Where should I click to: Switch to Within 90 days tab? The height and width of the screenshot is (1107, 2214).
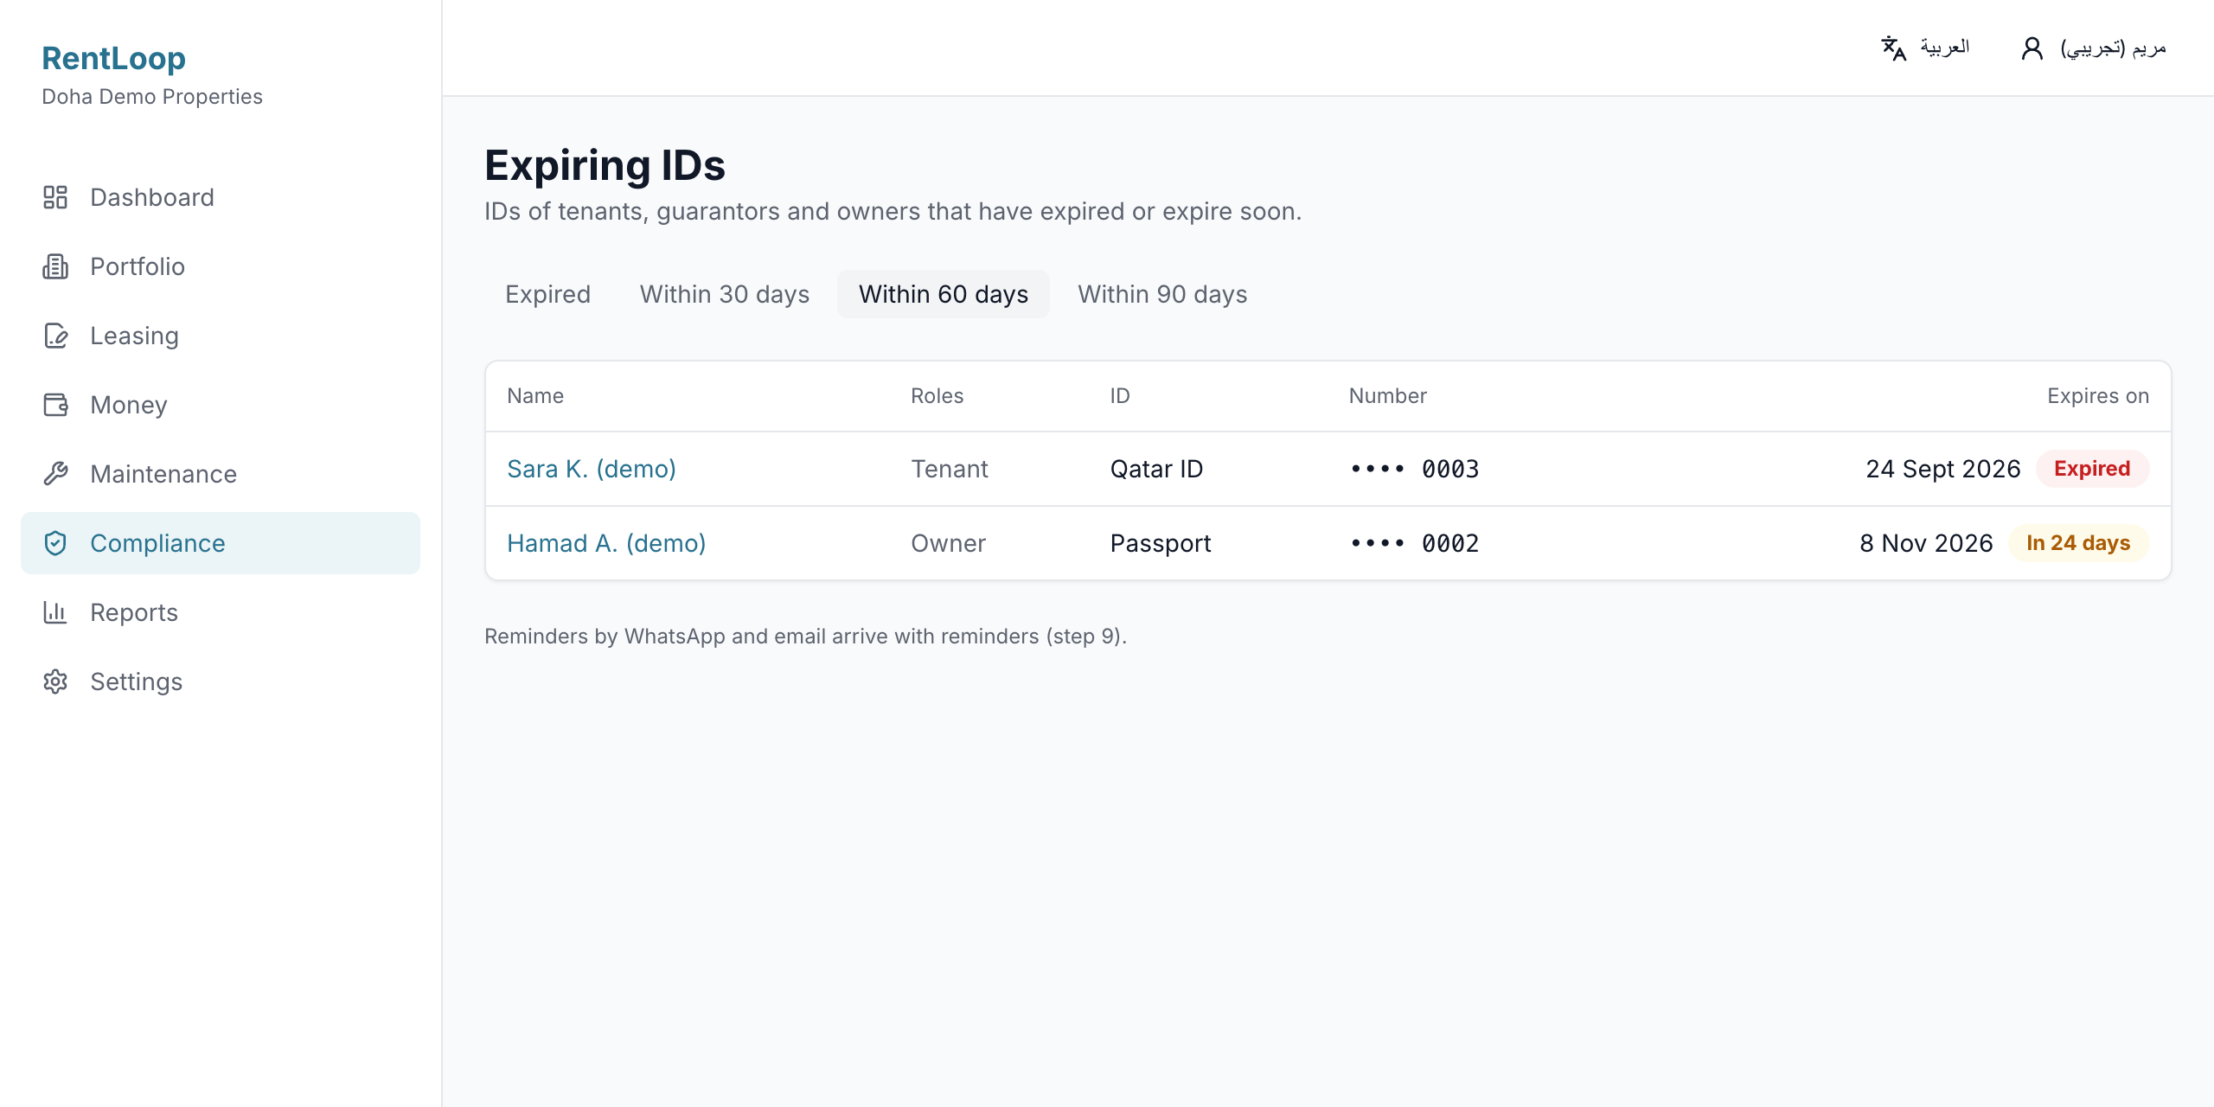click(1162, 294)
